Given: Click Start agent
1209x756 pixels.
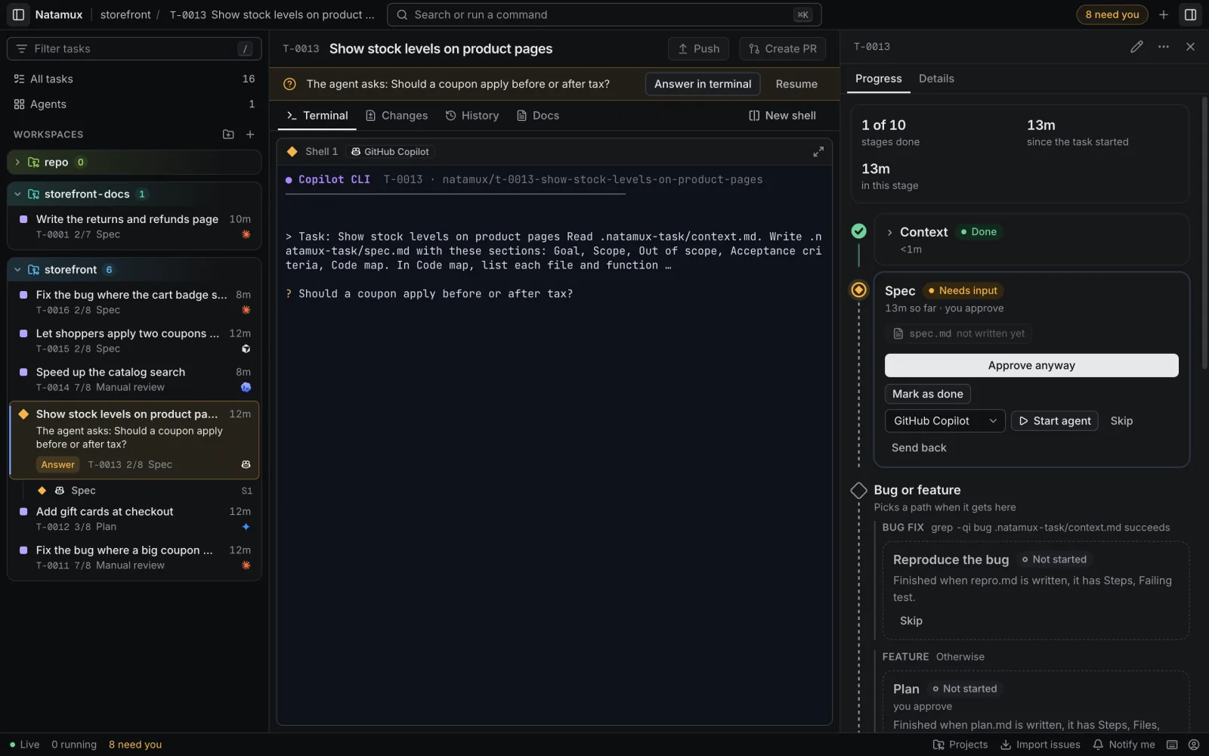Looking at the screenshot, I should coord(1054,421).
